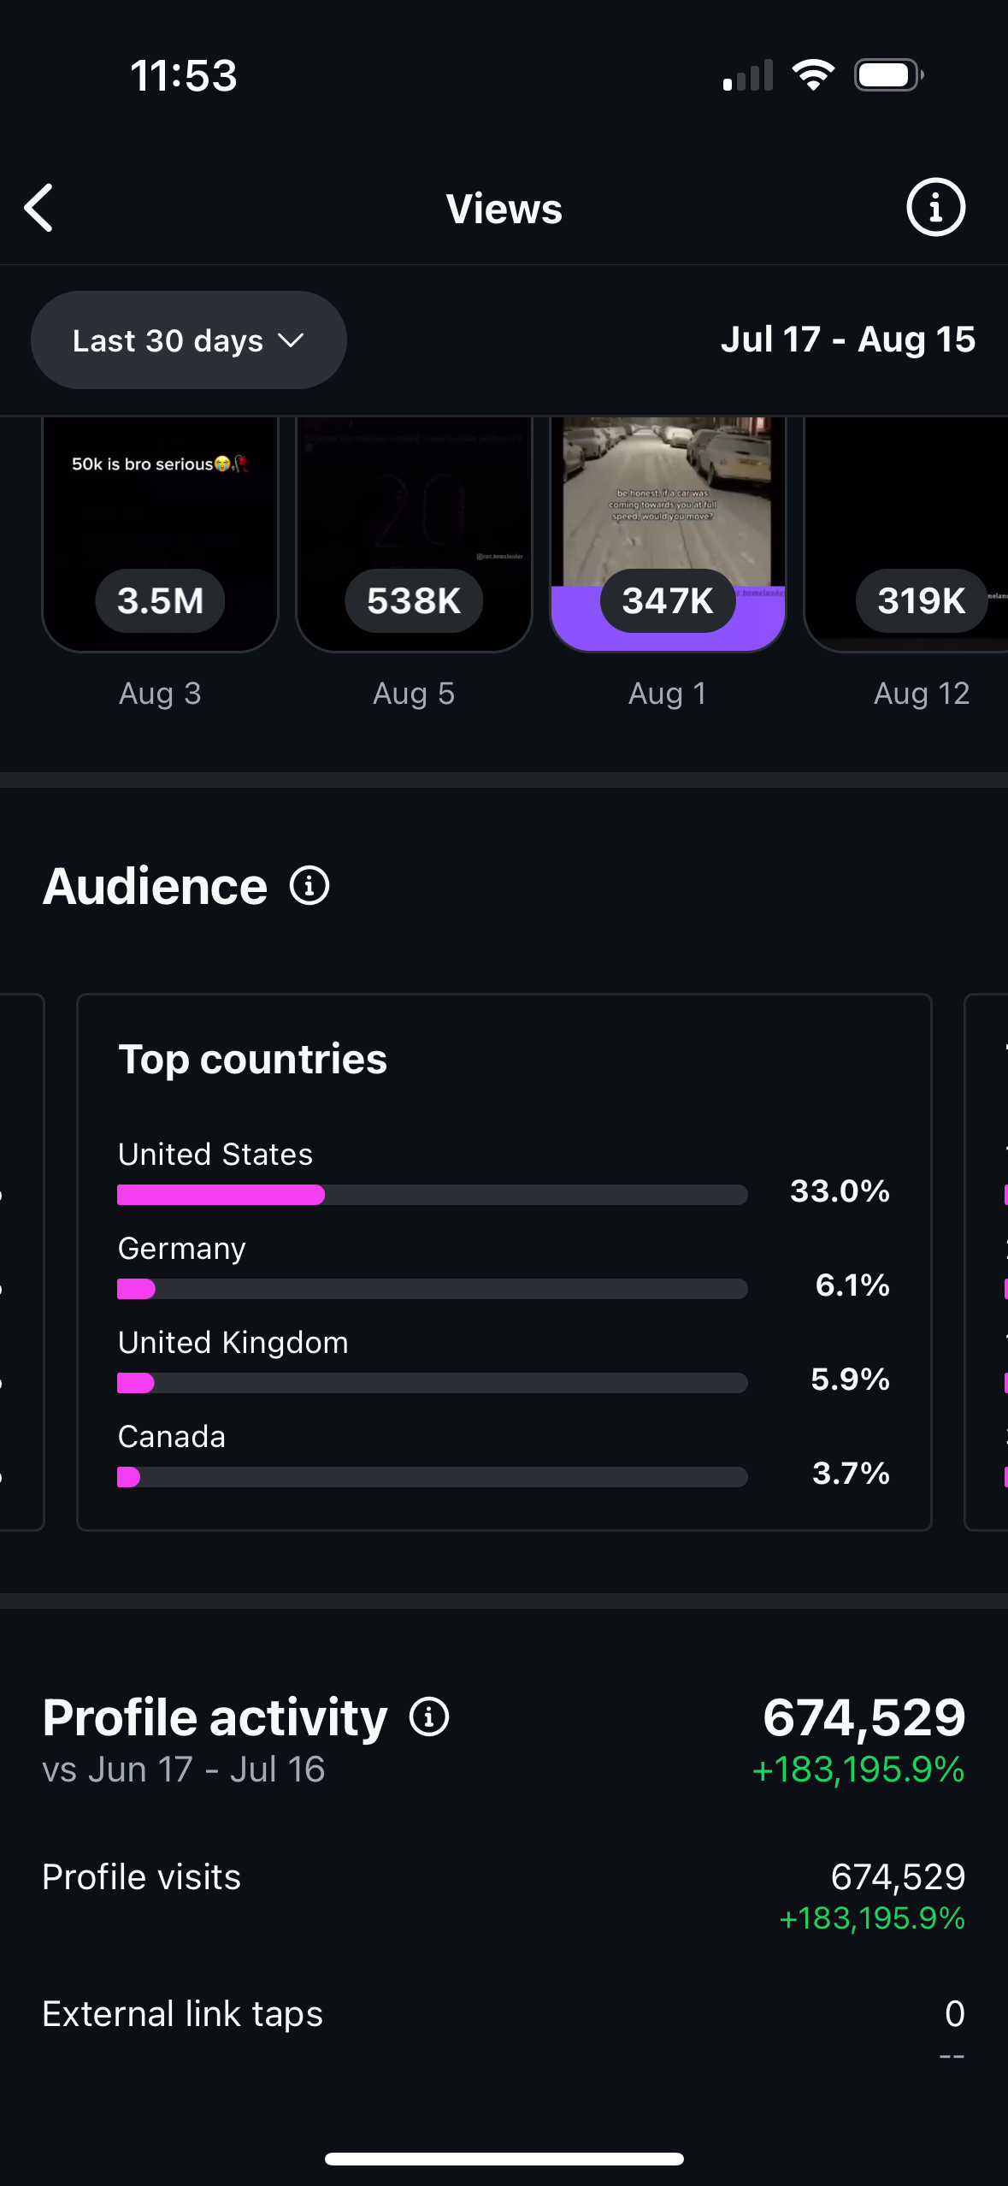1008x2186 pixels.
Task: Tap the Profile activity info icon
Action: pos(429,1717)
